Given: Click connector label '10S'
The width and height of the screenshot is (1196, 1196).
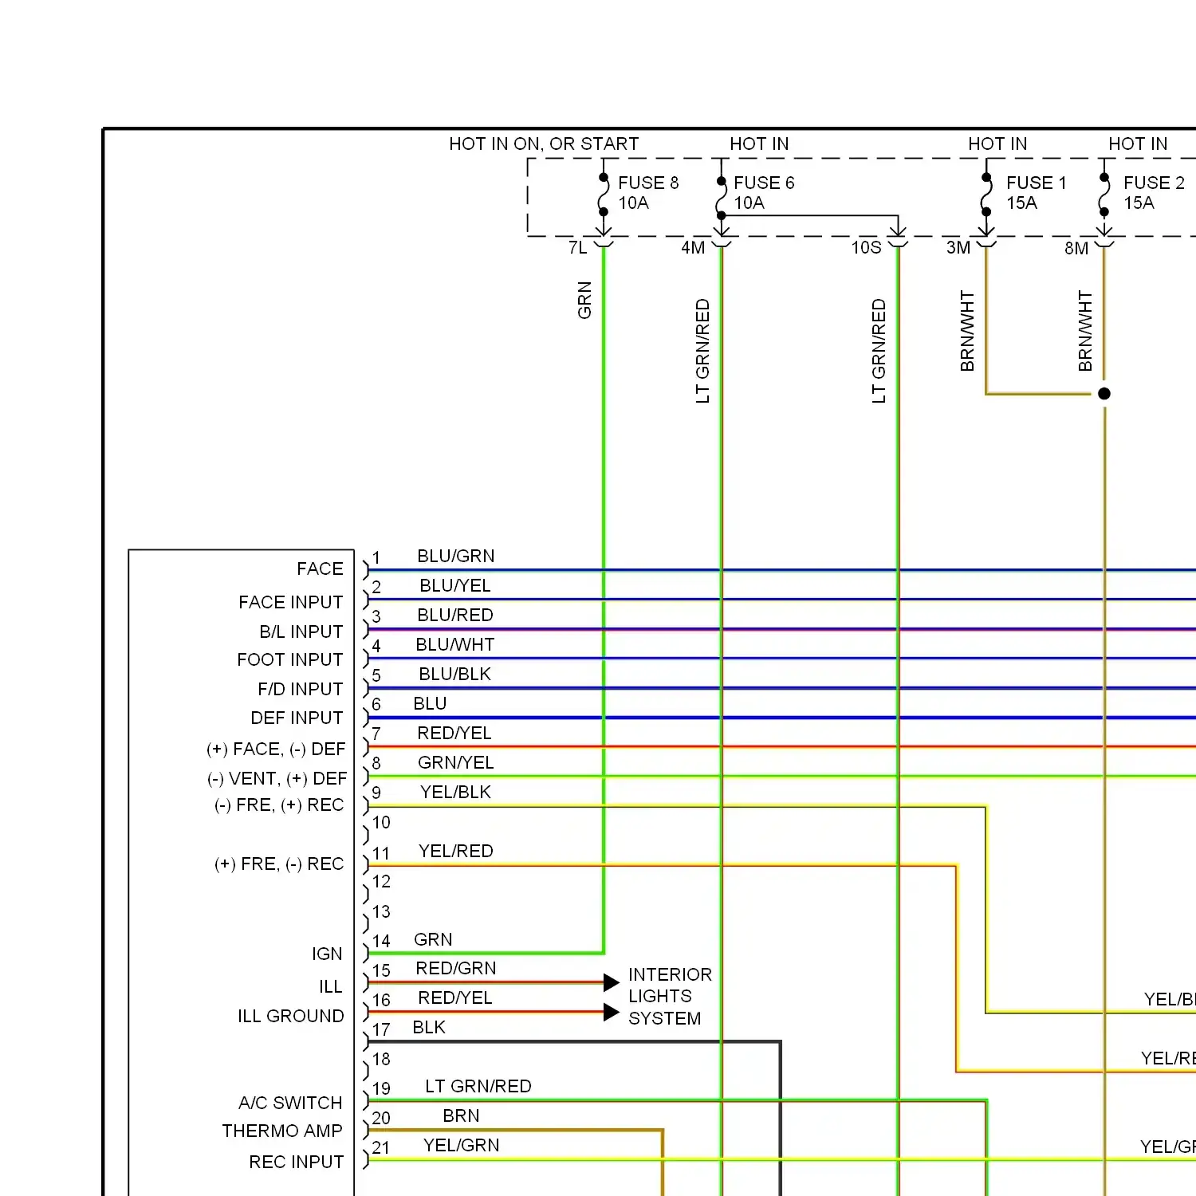Looking at the screenshot, I should [866, 248].
